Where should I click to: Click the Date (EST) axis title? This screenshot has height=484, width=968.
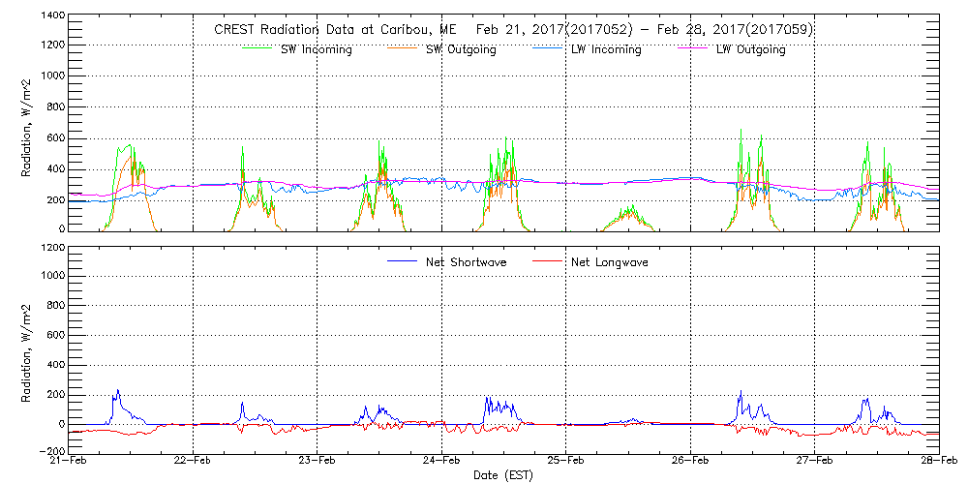pyautogui.click(x=503, y=476)
